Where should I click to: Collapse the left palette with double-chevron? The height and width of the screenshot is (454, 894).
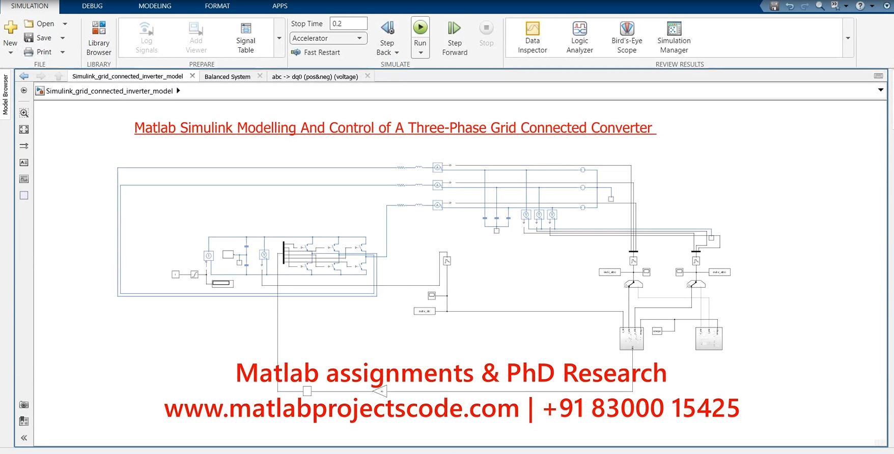pos(24,438)
